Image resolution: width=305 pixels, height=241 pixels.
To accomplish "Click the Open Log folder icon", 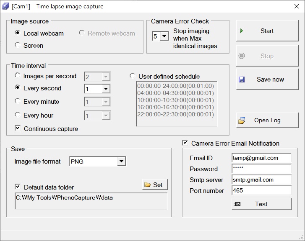I will [x=242, y=120].
